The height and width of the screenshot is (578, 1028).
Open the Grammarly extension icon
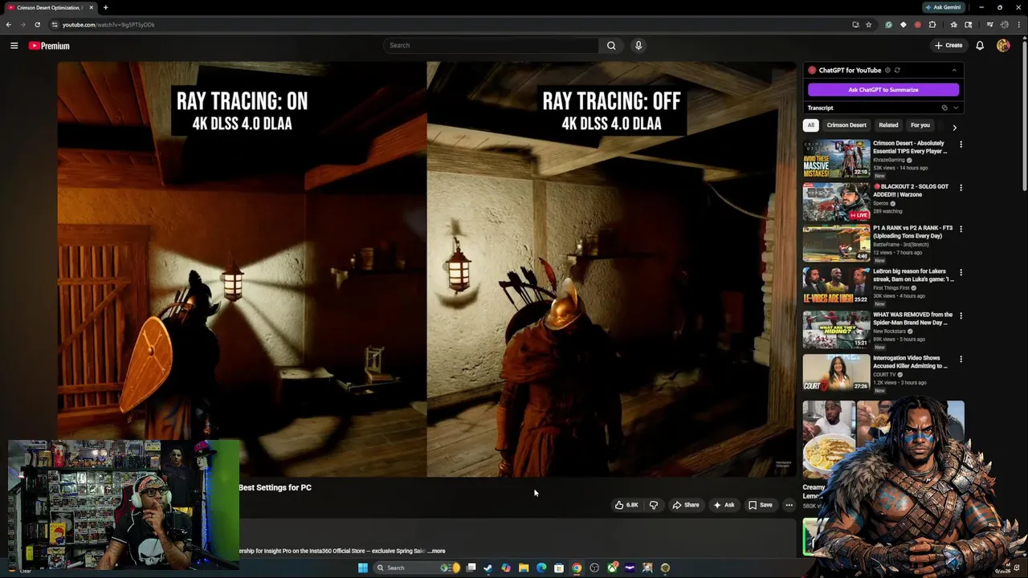tap(888, 25)
